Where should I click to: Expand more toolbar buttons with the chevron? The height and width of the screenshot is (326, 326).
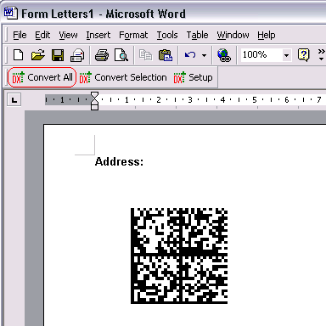321,54
